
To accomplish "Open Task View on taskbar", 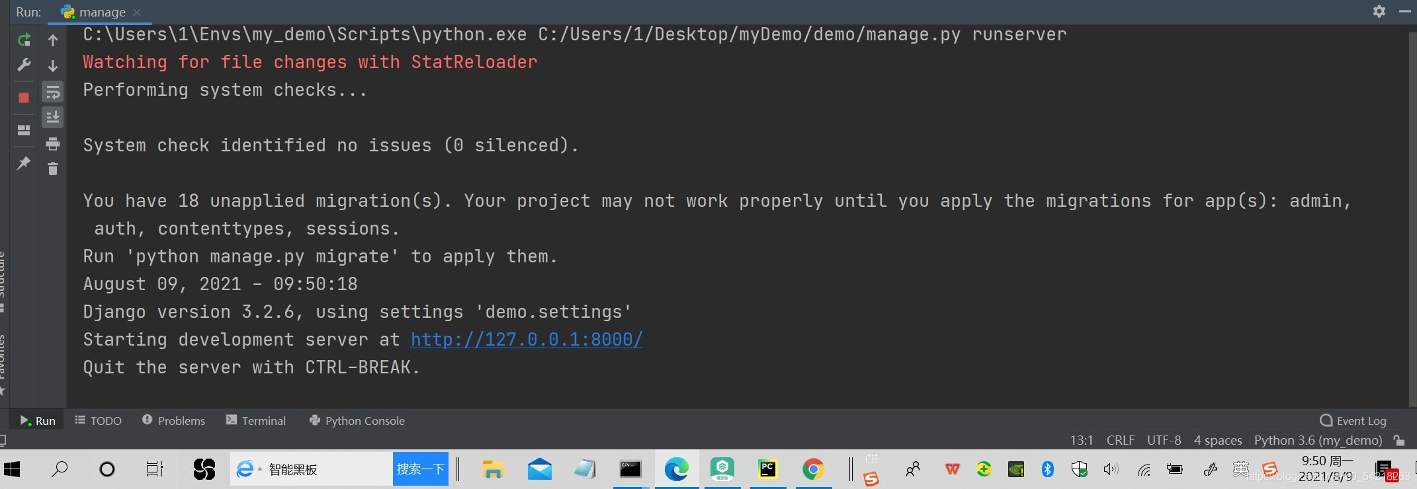I will pos(154,470).
